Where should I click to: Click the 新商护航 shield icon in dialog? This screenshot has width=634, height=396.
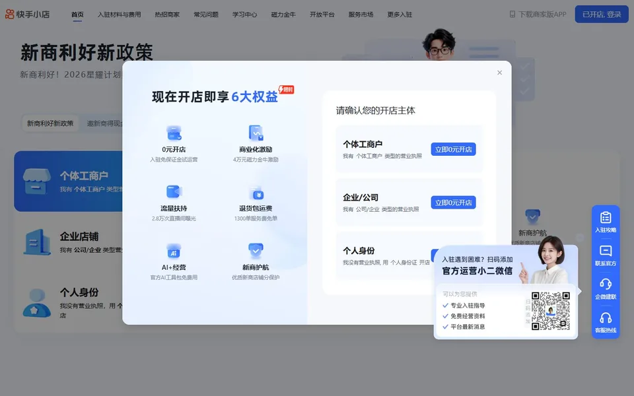(x=256, y=251)
